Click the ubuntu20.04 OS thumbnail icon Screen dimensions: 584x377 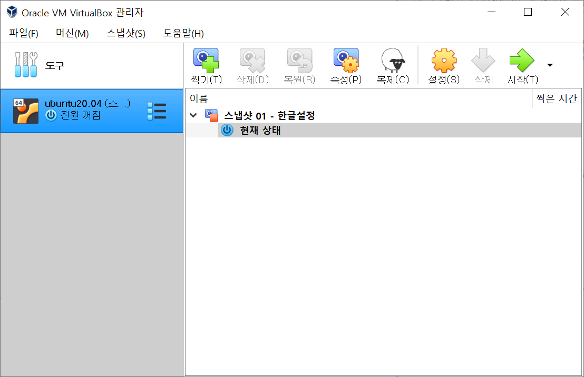pyautogui.click(x=26, y=111)
